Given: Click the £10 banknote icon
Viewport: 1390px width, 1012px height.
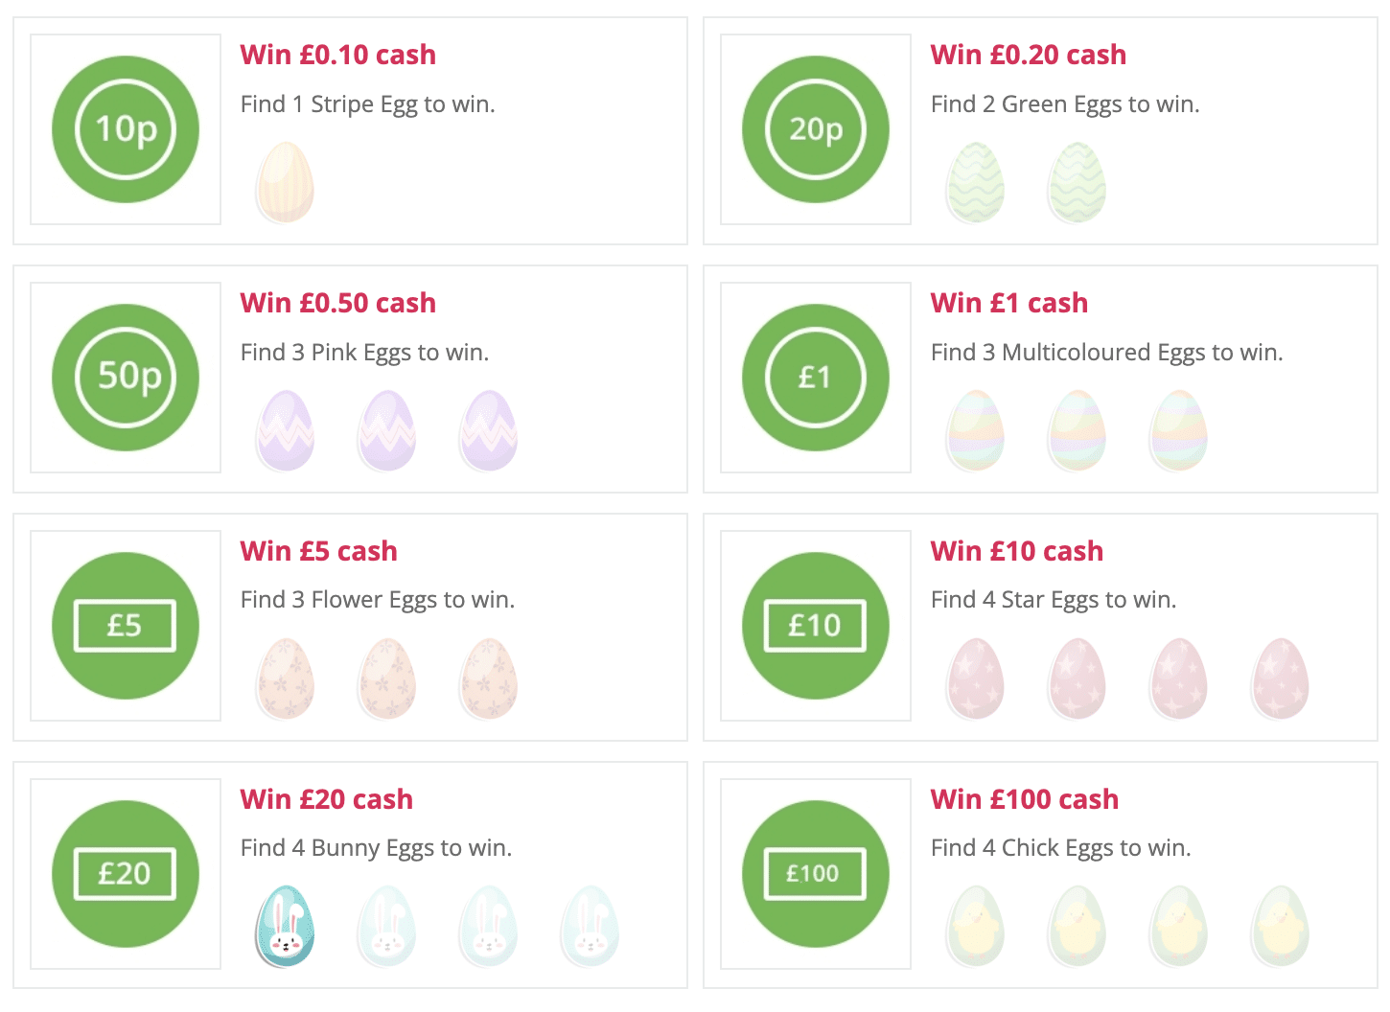Looking at the screenshot, I should pyautogui.click(x=816, y=626).
